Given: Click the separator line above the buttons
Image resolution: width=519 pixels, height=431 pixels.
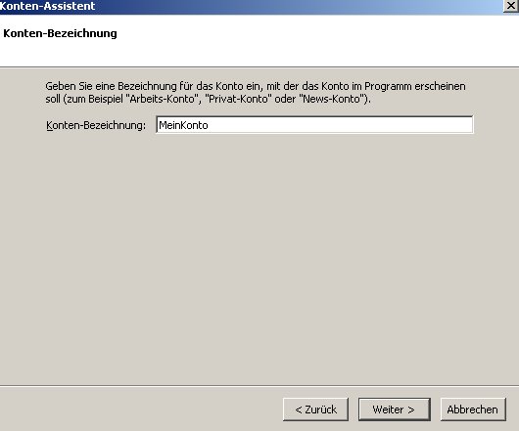Looking at the screenshot, I should [x=259, y=385].
